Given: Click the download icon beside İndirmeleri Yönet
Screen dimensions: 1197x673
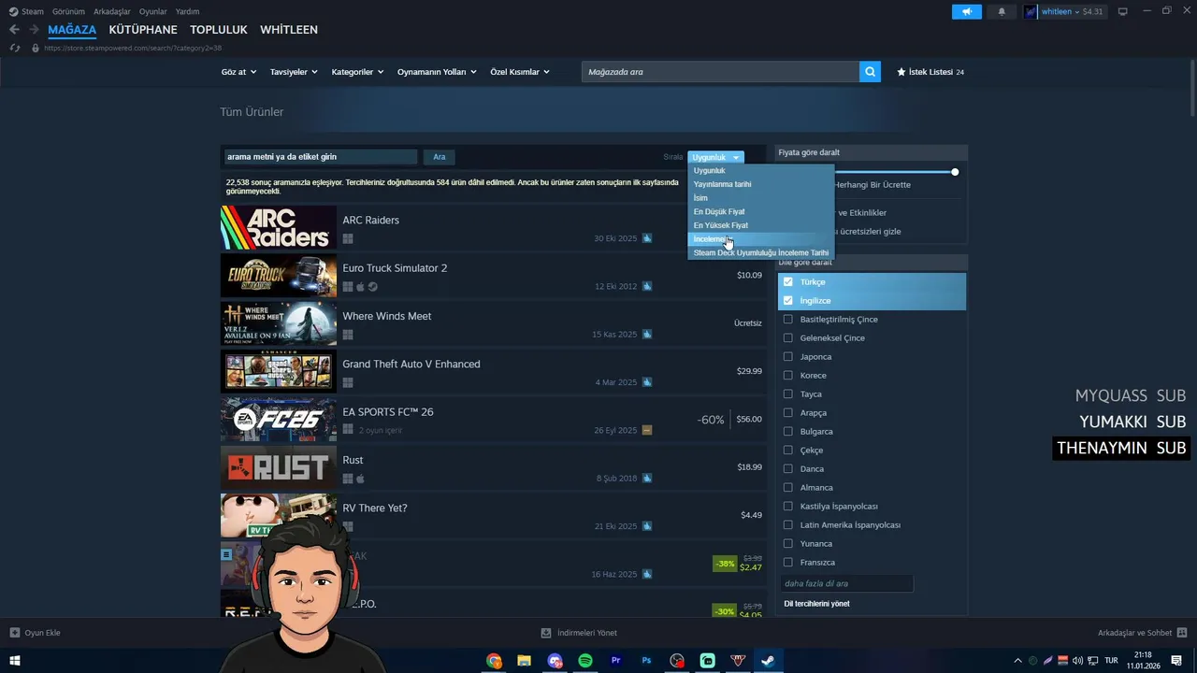Looking at the screenshot, I should coord(546,633).
